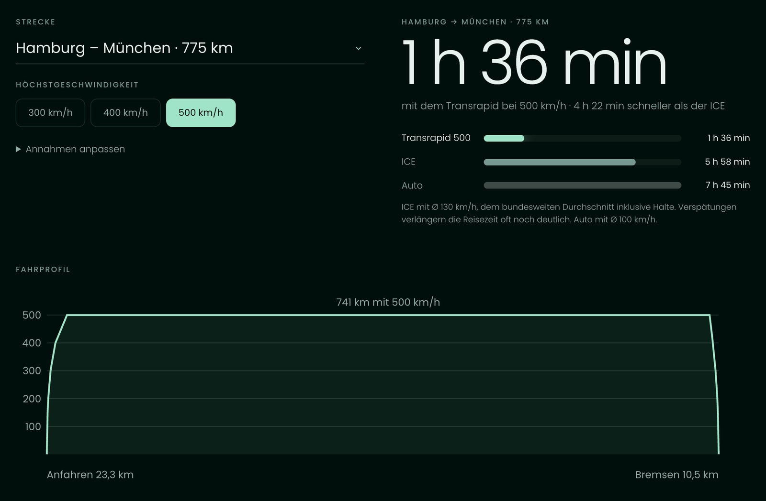This screenshot has width=766, height=501.
Task: Click the ICE travel time bar
Action: (582, 162)
